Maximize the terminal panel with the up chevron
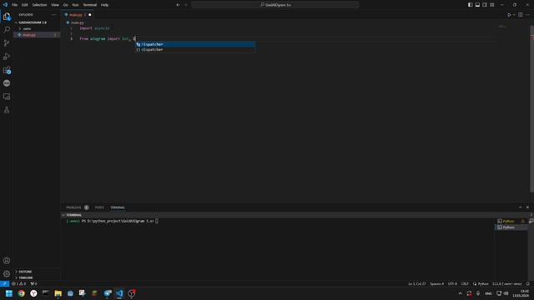Image resolution: width=534 pixels, height=300 pixels. [520, 207]
